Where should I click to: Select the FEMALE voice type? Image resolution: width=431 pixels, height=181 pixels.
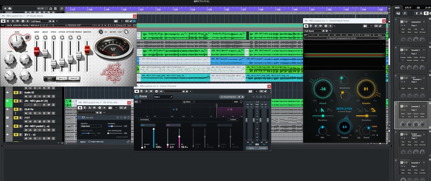tap(73, 78)
